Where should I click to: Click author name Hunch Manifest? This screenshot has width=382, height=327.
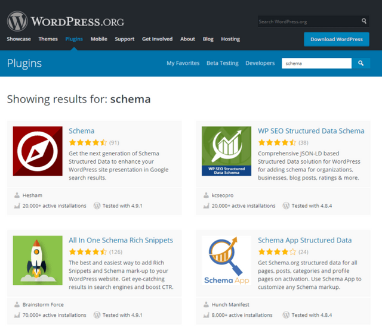(230, 304)
